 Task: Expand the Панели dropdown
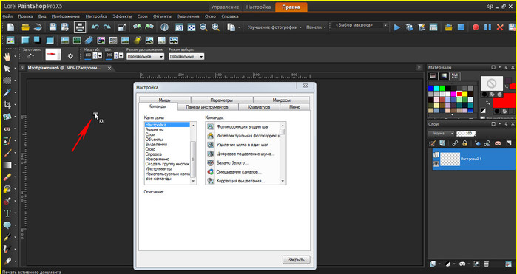coord(316,27)
